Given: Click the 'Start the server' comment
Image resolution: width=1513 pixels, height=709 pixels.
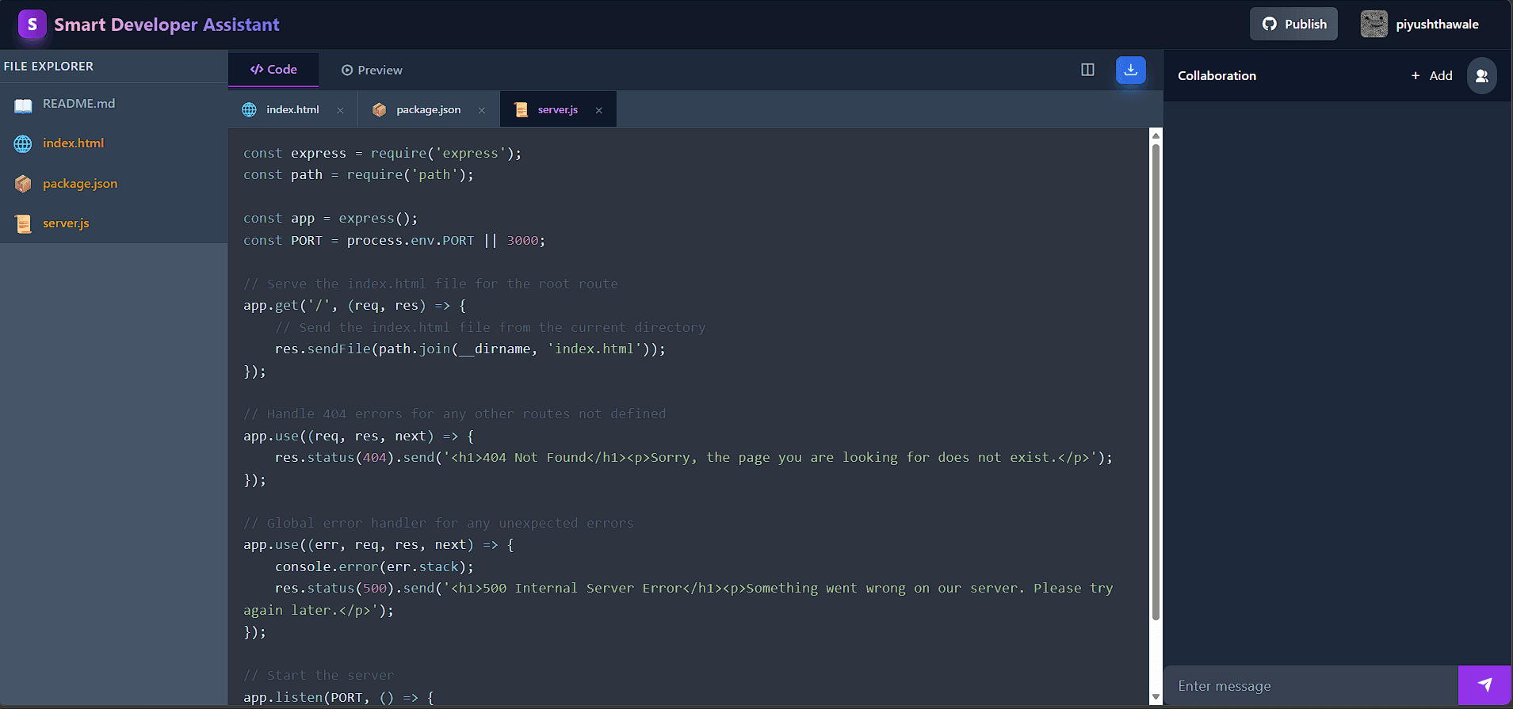Looking at the screenshot, I should [319, 676].
